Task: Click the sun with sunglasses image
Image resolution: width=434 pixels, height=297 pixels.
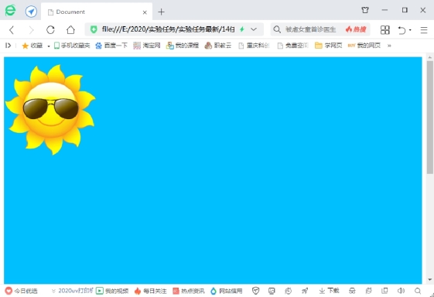Action: [x=50, y=110]
